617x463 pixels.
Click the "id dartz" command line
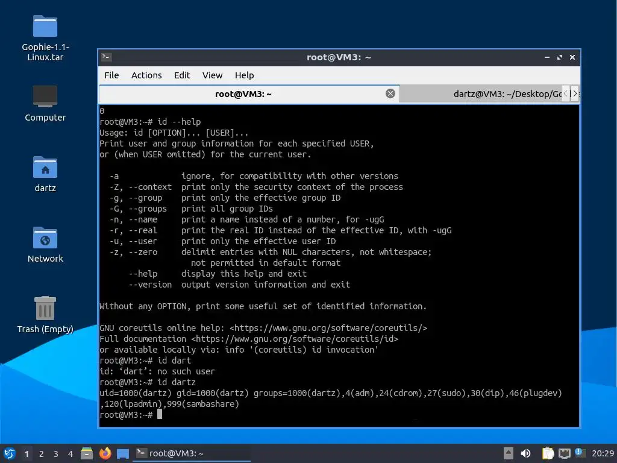click(x=148, y=382)
